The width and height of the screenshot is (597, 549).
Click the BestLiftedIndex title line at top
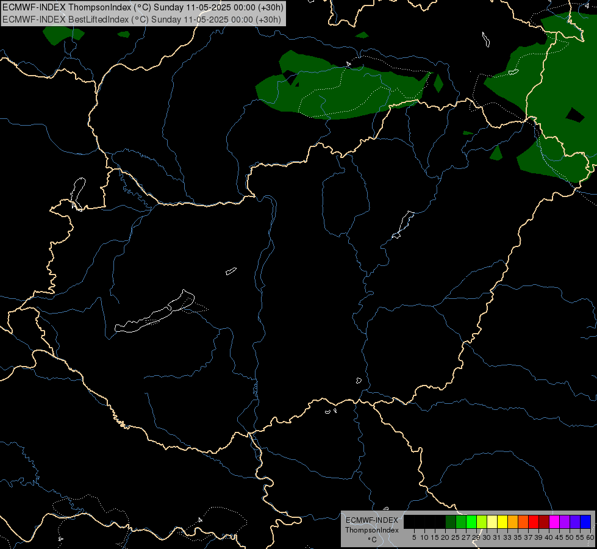point(141,20)
